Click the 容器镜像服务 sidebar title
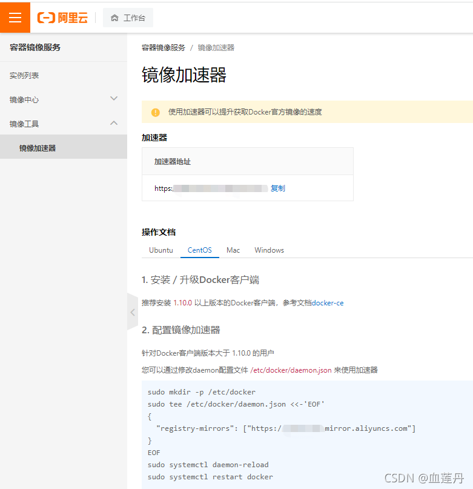The height and width of the screenshot is (489, 473). tap(35, 47)
